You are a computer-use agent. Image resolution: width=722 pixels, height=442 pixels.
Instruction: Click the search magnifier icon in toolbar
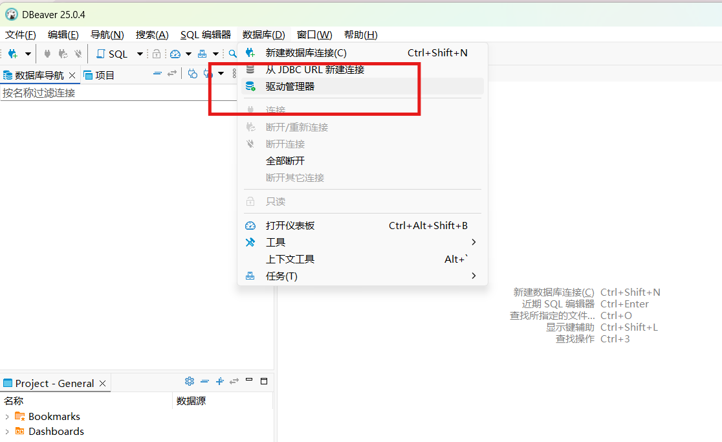(x=232, y=54)
